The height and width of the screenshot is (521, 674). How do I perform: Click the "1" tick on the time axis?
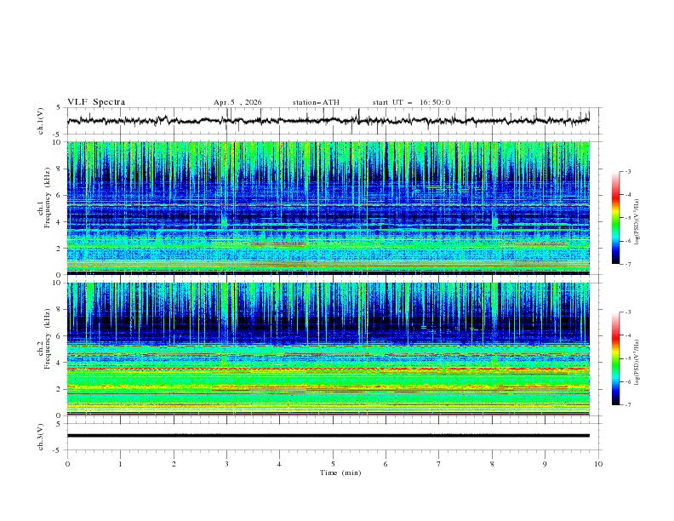120,464
